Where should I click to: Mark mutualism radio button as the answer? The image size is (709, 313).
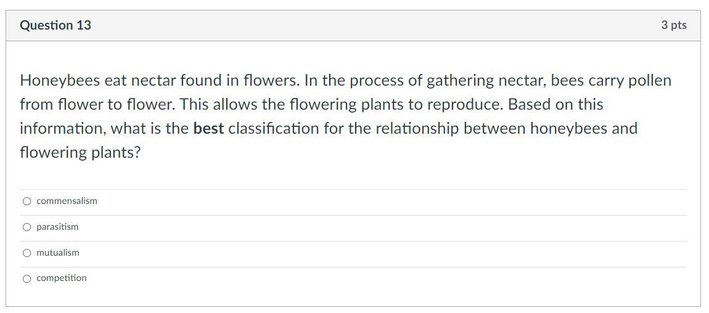27,253
